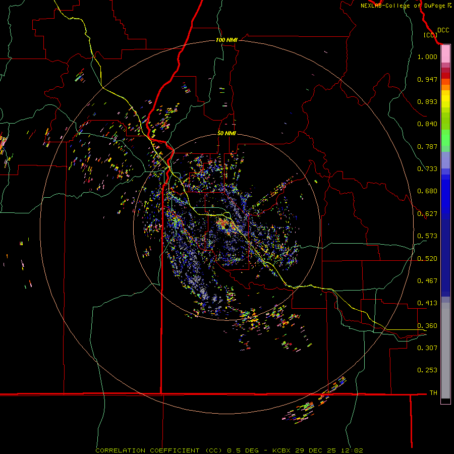The height and width of the screenshot is (454, 454).
Task: Pick the lavender color segment of the scale
Action: tap(445, 160)
